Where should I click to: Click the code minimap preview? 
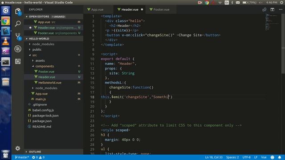[272, 22]
